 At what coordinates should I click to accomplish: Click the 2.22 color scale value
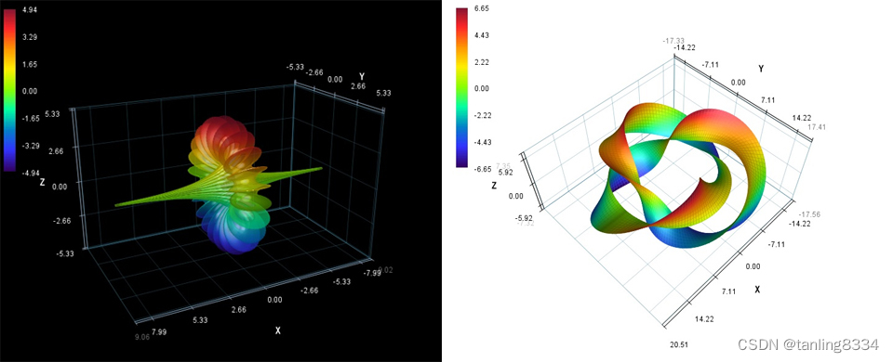481,62
